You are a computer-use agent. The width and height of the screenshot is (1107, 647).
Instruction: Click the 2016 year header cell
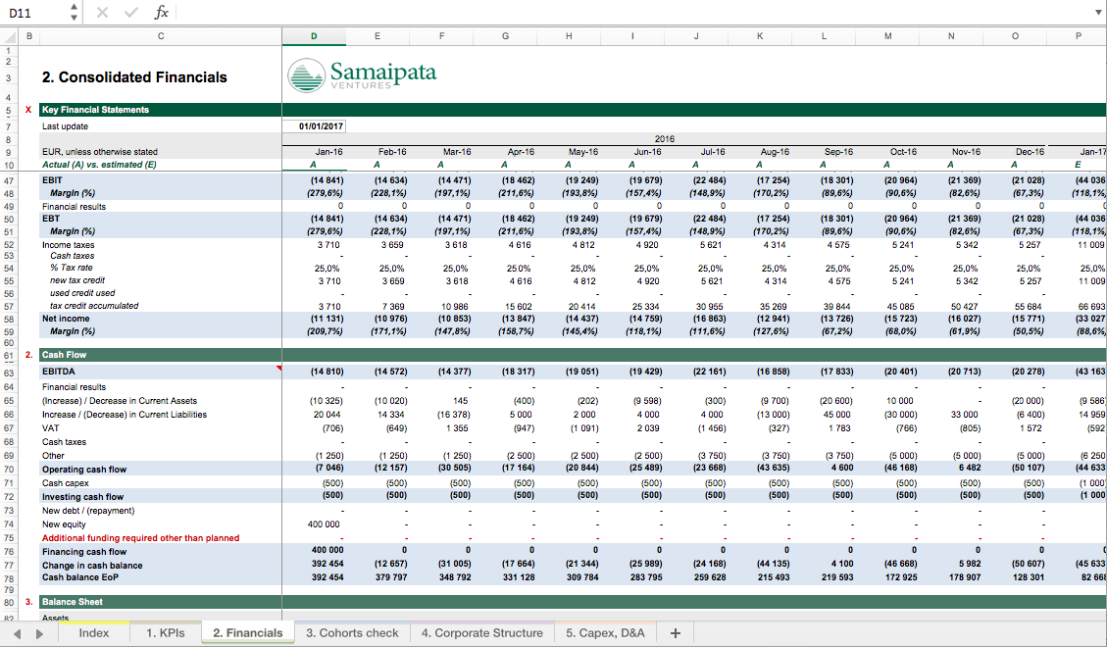(665, 139)
